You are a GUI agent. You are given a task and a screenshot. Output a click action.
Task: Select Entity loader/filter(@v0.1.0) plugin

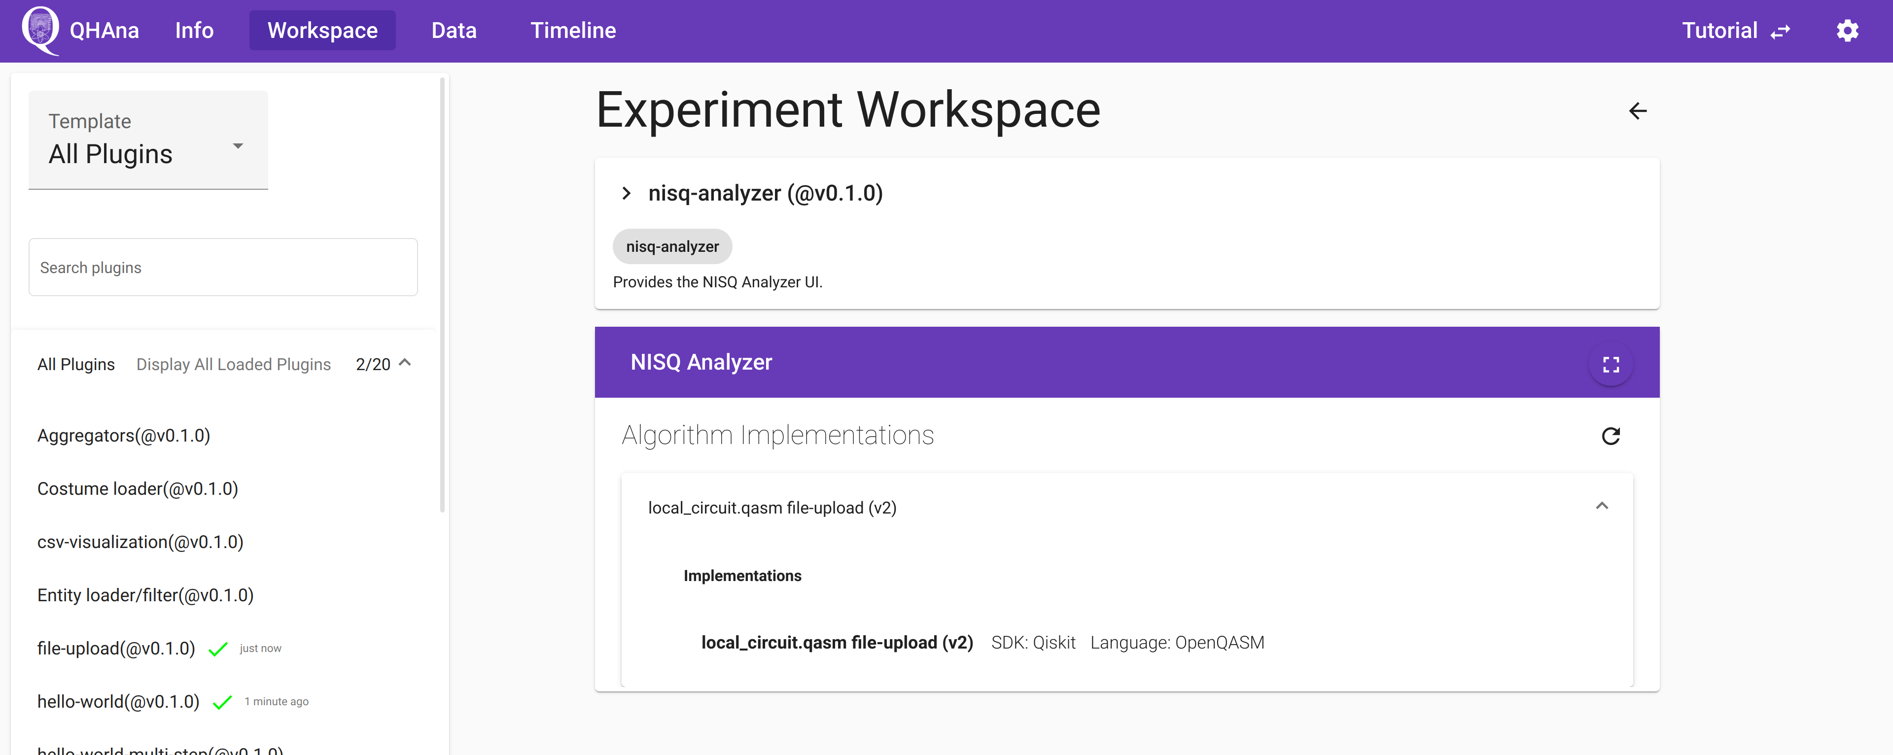(145, 596)
